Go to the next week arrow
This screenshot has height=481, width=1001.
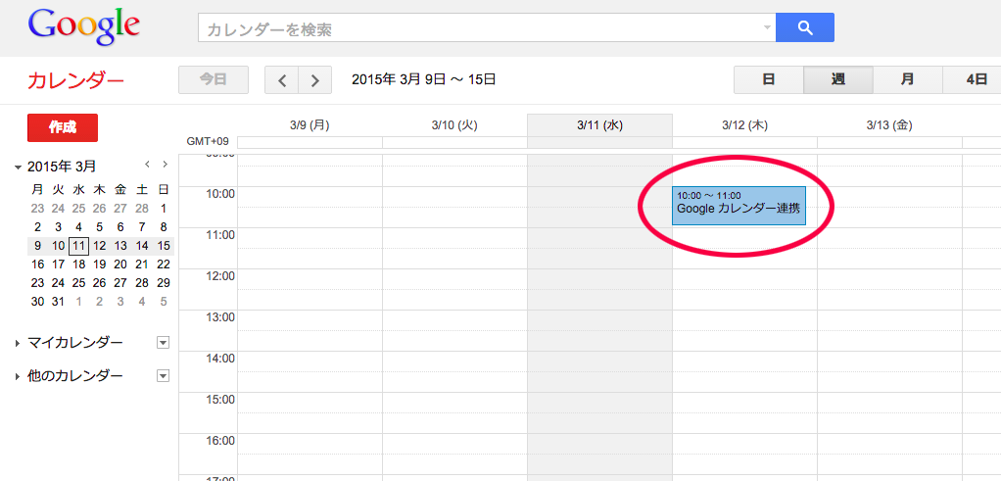click(314, 80)
